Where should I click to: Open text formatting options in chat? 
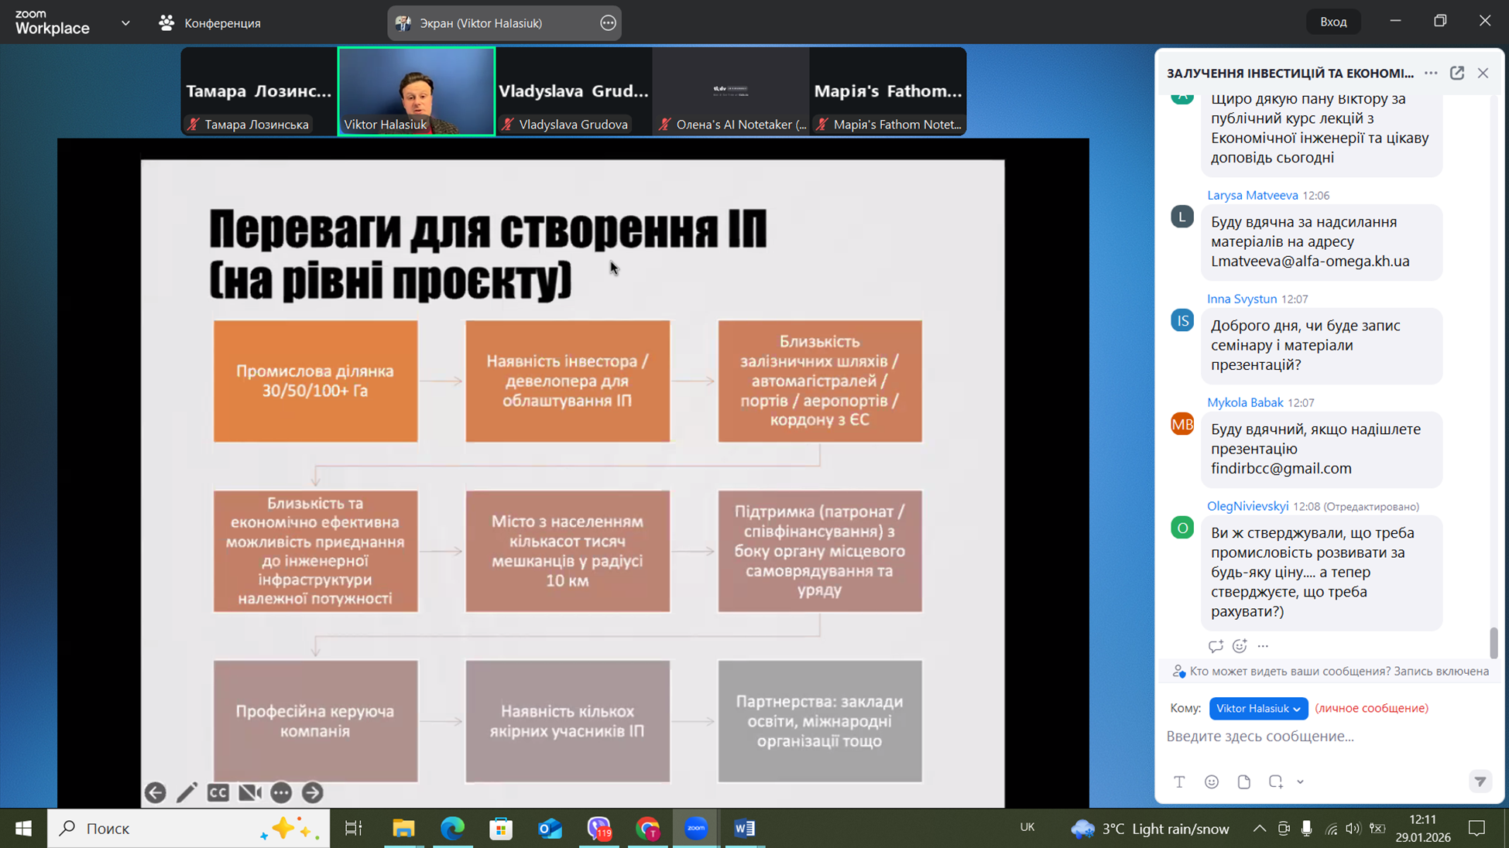(1178, 781)
